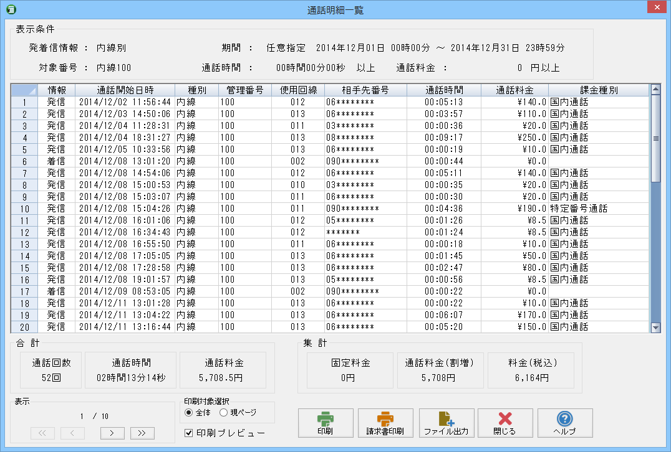Image resolution: width=671 pixels, height=452 pixels.
Task: Open help with the ヘルプ question icon
Action: click(x=564, y=419)
